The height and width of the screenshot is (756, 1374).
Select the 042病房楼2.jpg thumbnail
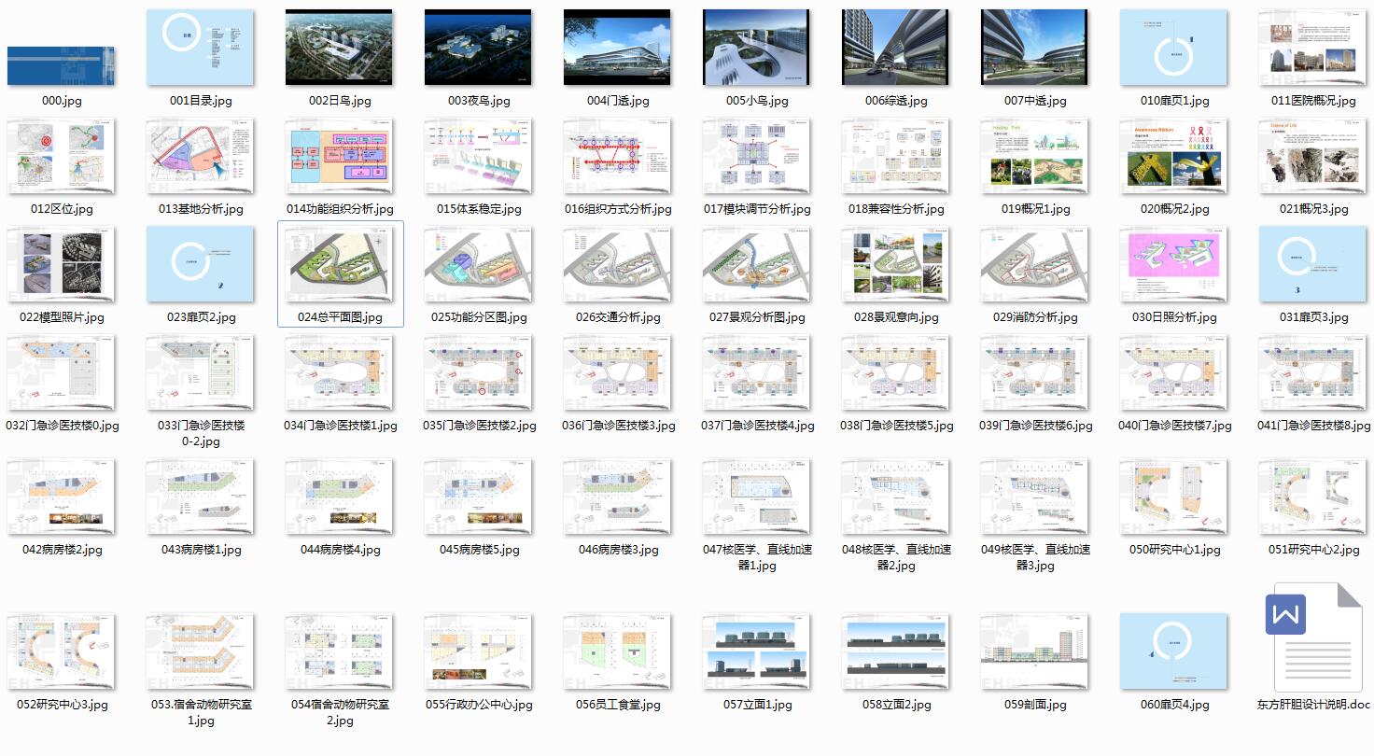click(61, 497)
